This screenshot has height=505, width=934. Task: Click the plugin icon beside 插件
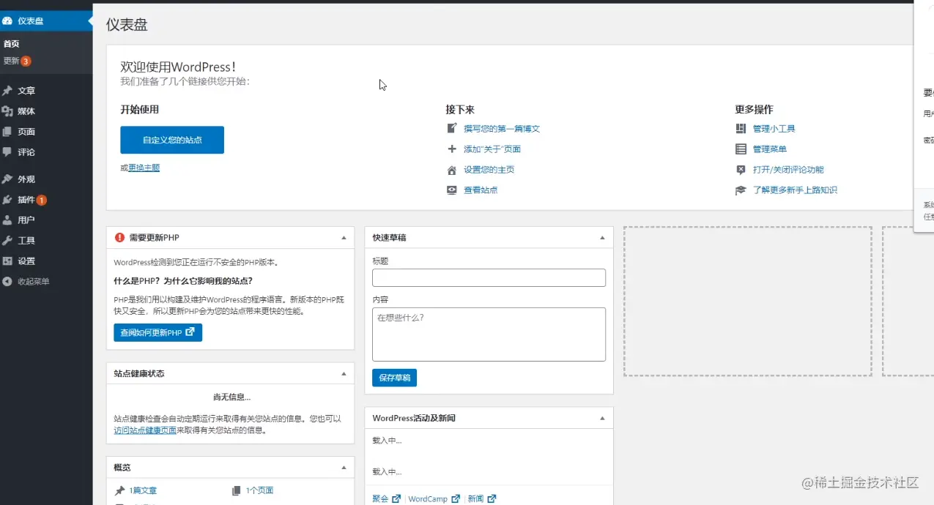point(7,199)
